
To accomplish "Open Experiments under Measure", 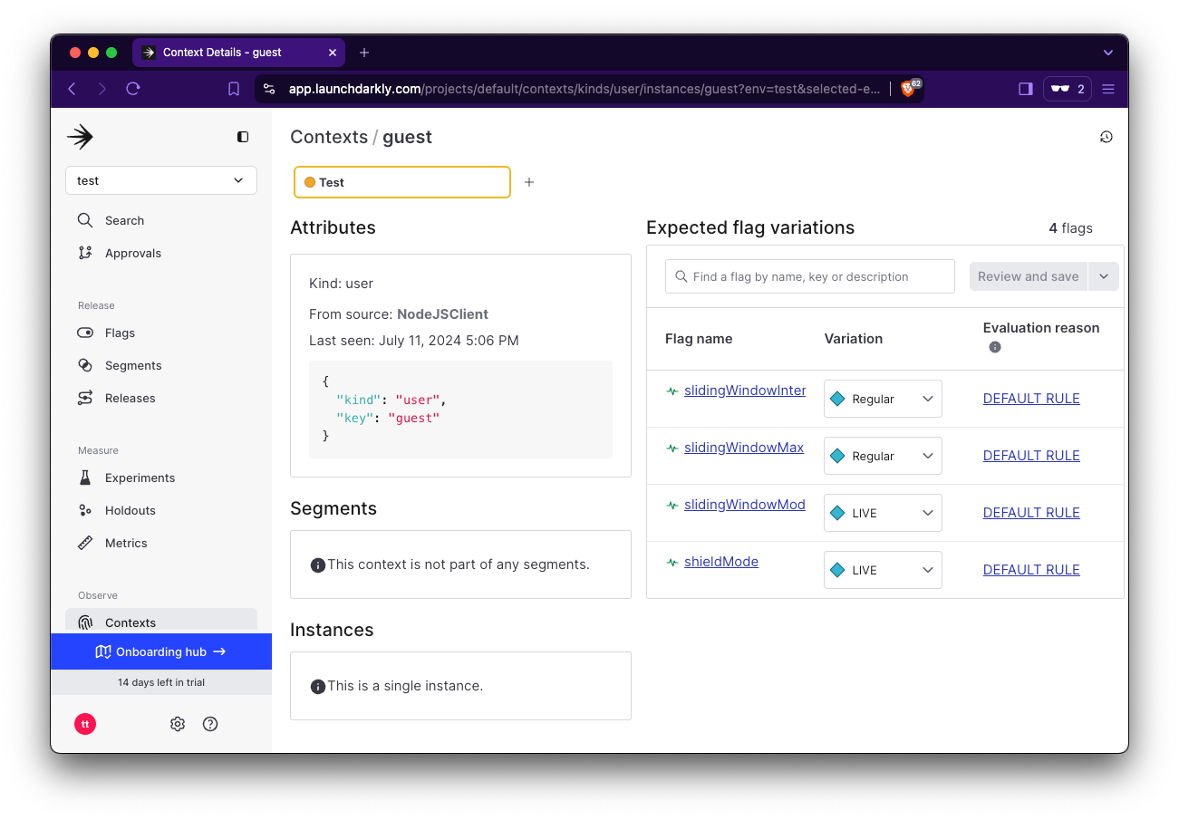I will pyautogui.click(x=140, y=478).
